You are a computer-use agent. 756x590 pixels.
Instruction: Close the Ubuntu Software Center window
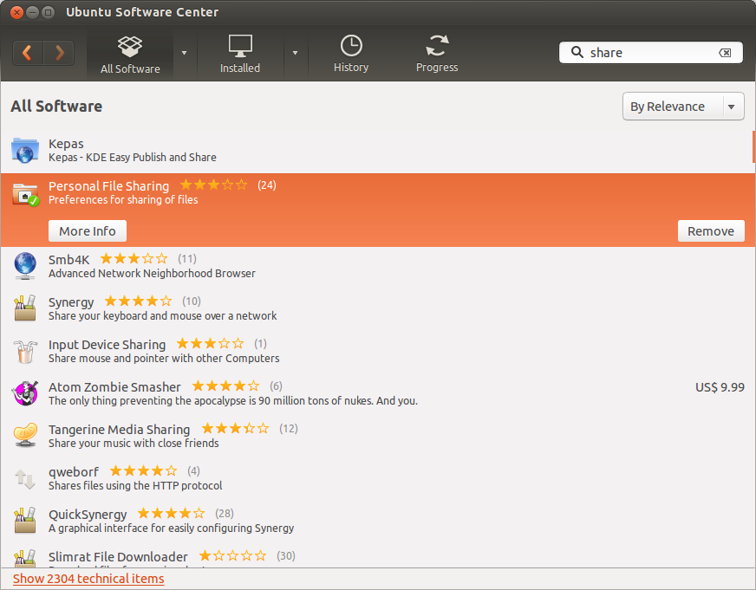(x=16, y=12)
